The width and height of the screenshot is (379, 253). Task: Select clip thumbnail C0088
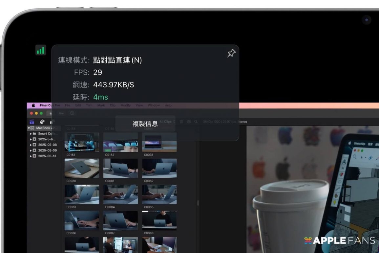pos(159,220)
